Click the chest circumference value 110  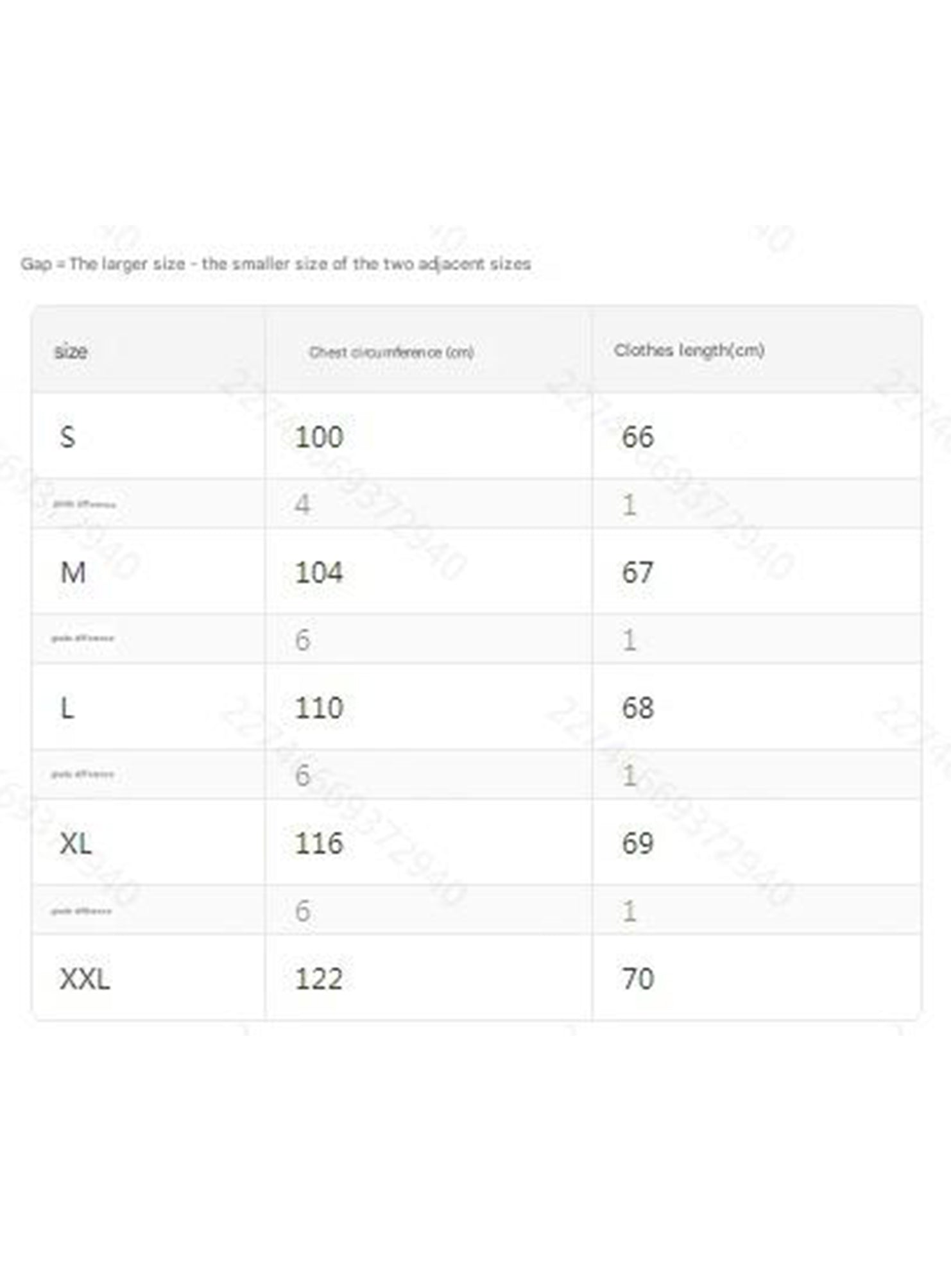click(319, 708)
